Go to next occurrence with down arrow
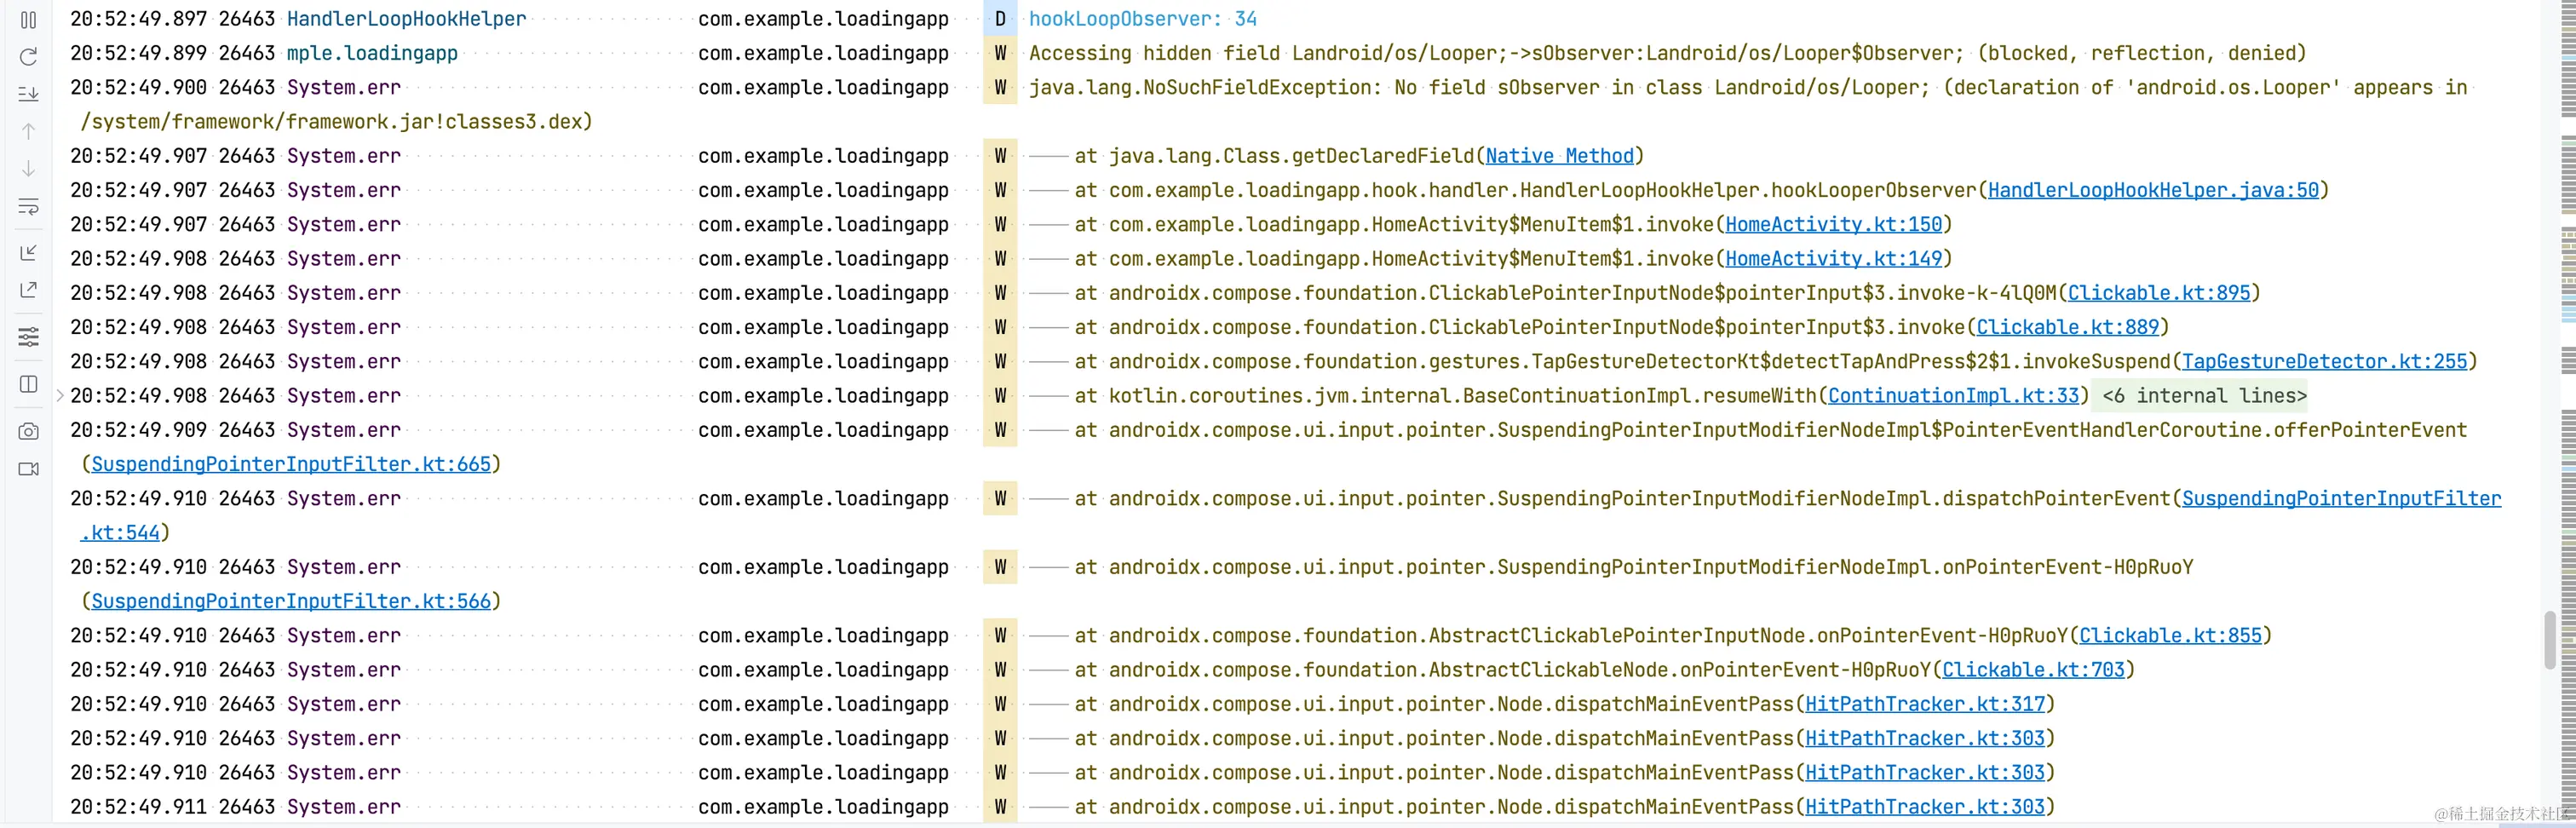The image size is (2576, 828). click(28, 169)
